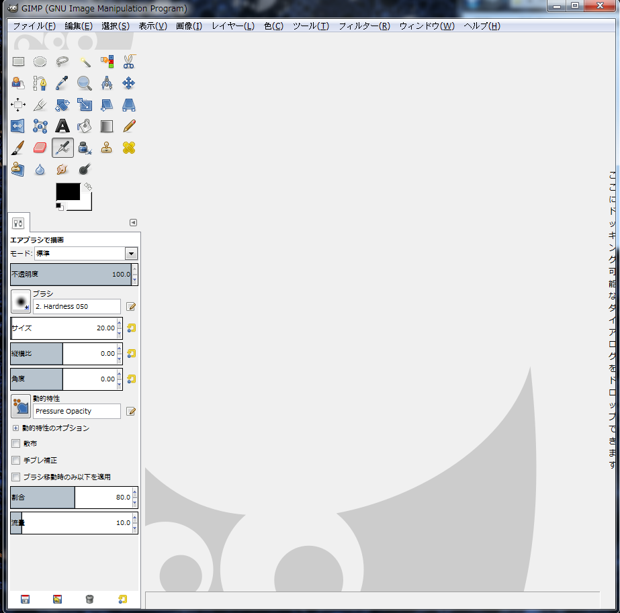The width and height of the screenshot is (620, 613).
Task: Click the black foreground color swatch
Action: tap(68, 191)
